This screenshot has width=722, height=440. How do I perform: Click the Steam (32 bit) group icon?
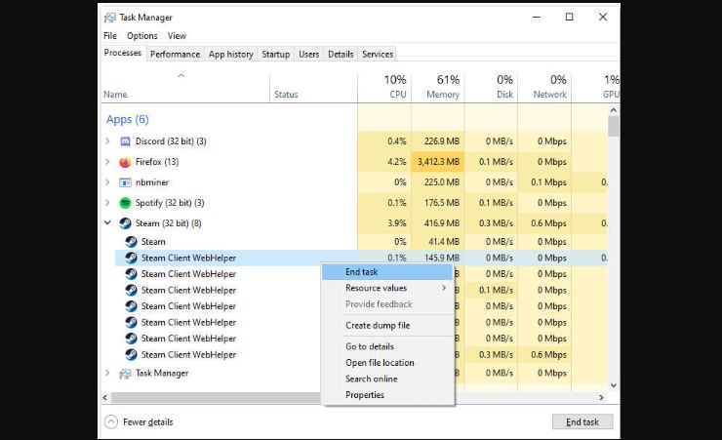125,223
